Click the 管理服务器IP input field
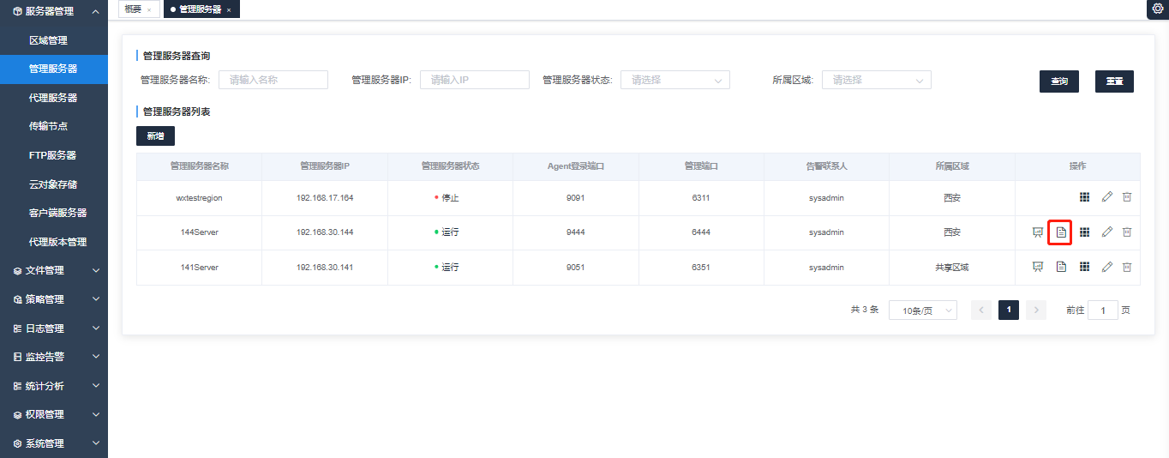 tap(474, 80)
